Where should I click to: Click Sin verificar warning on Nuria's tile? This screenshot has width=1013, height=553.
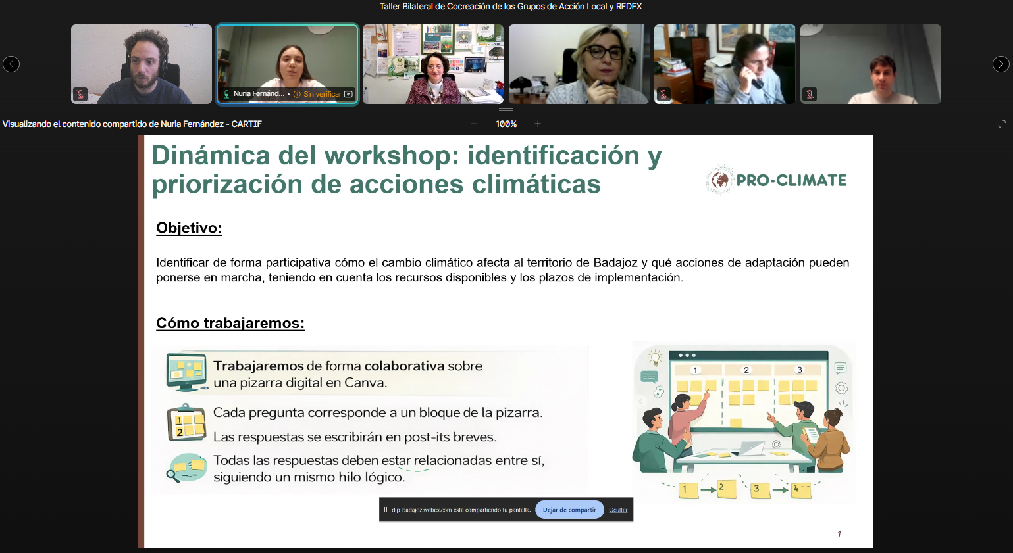click(317, 94)
